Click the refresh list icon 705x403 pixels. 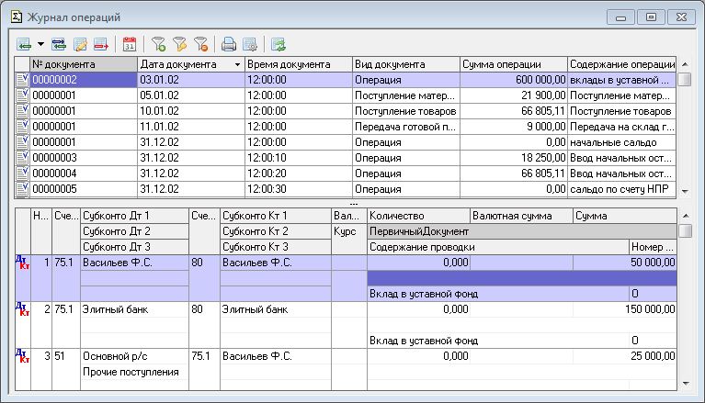pyautogui.click(x=278, y=43)
